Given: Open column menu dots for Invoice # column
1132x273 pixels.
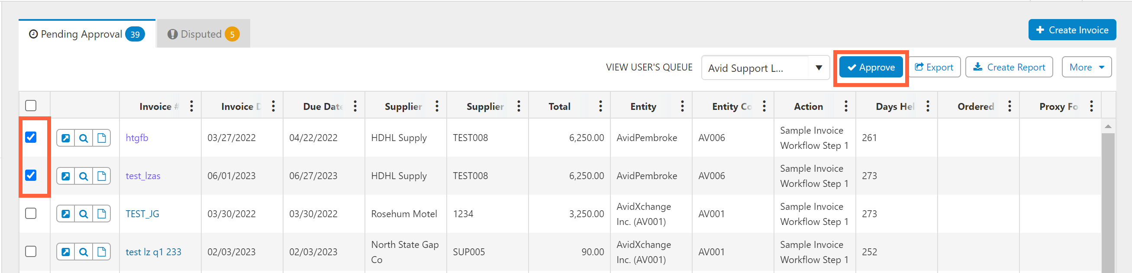Looking at the screenshot, I should point(192,106).
